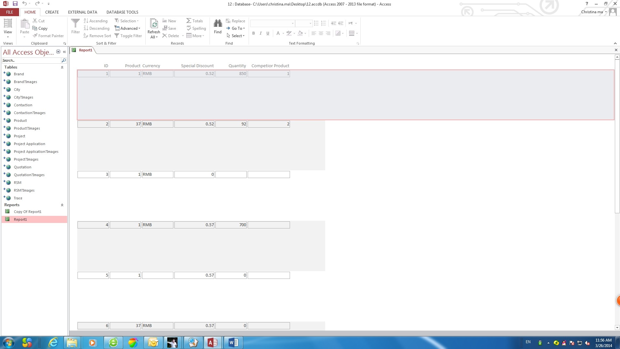
Task: Click Format Painter
Action: point(48,36)
